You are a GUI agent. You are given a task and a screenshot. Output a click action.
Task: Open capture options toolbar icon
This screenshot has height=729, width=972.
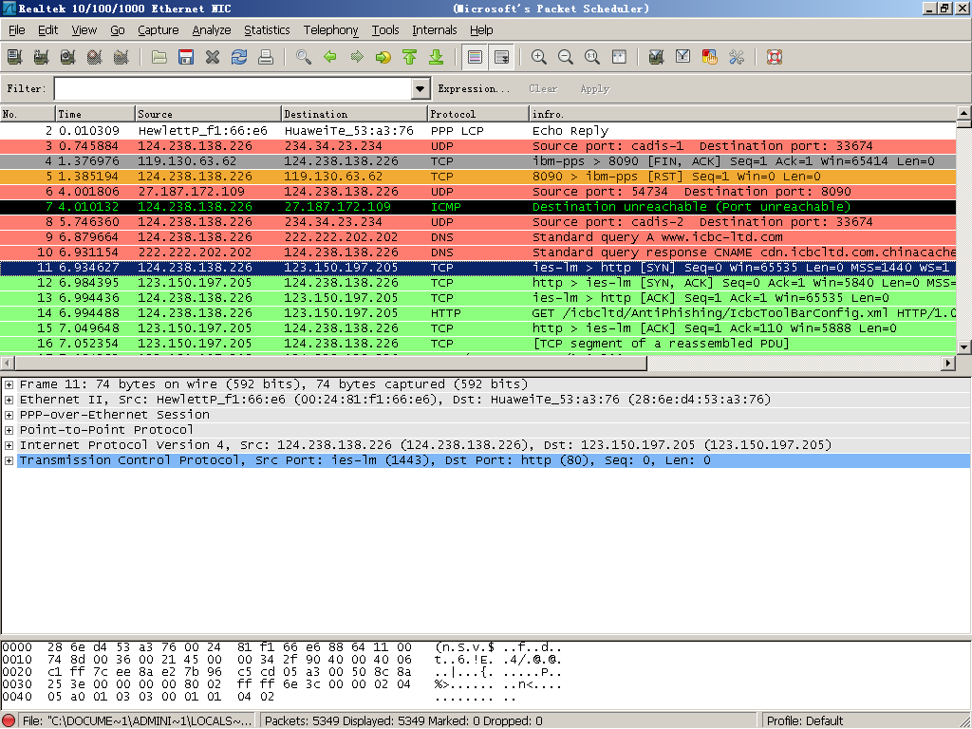(x=42, y=57)
